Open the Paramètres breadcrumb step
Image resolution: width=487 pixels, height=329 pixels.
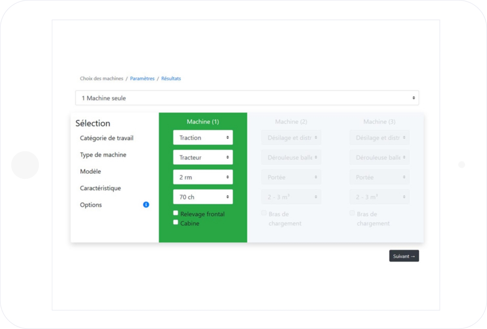tap(142, 79)
